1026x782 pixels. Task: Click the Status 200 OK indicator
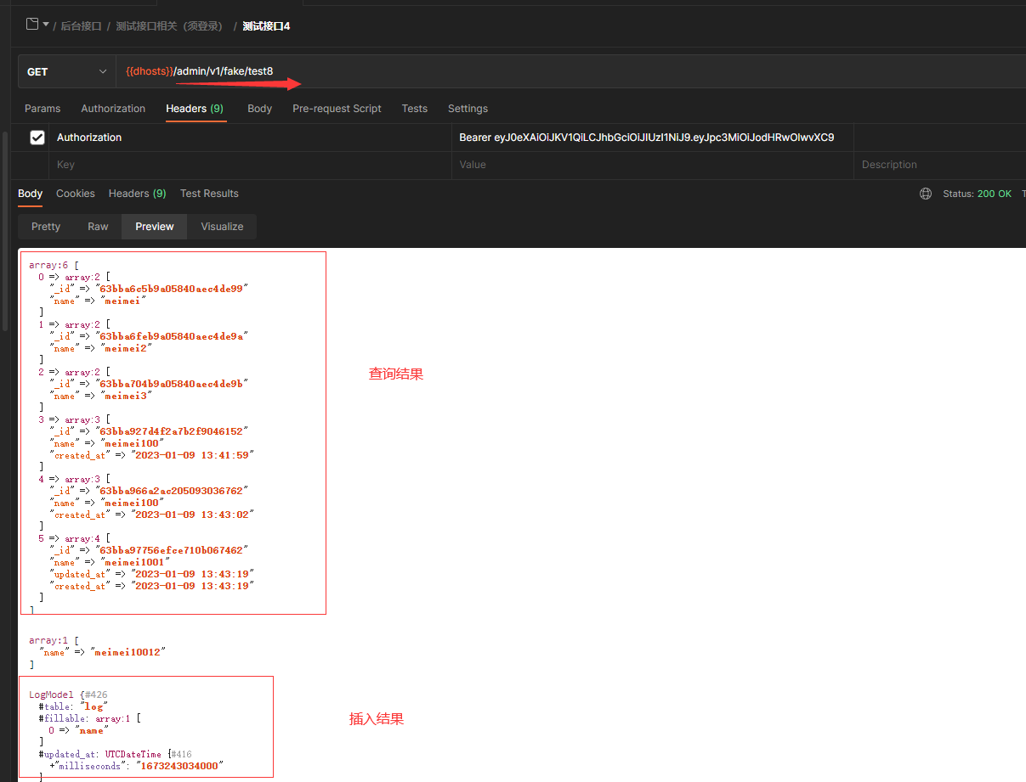[x=977, y=194]
